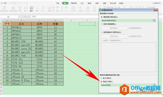This screenshot has width=163, height=97.
Task: Select radio 现有工作表(E)
Action: 101,82
